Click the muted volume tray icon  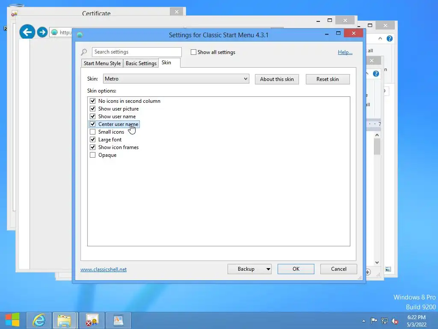coord(395,321)
